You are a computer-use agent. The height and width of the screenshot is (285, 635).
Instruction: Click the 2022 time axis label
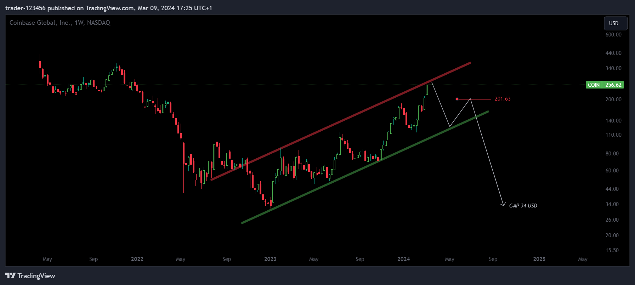(137, 259)
